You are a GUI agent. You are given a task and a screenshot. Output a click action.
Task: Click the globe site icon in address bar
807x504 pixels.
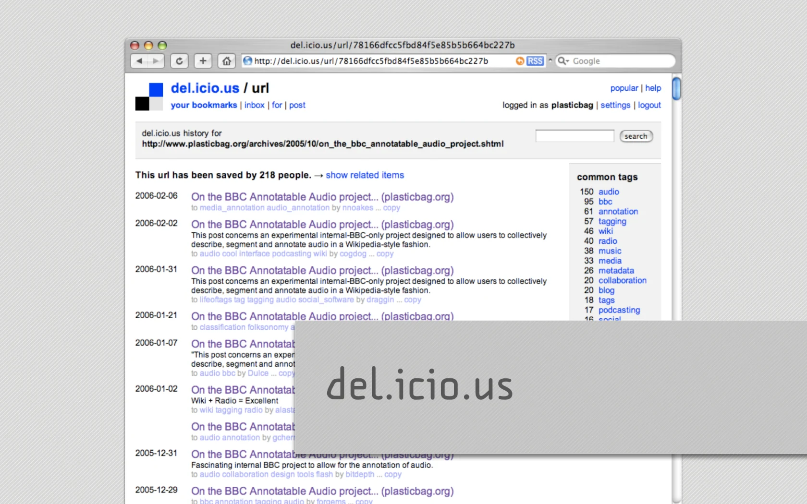point(248,61)
